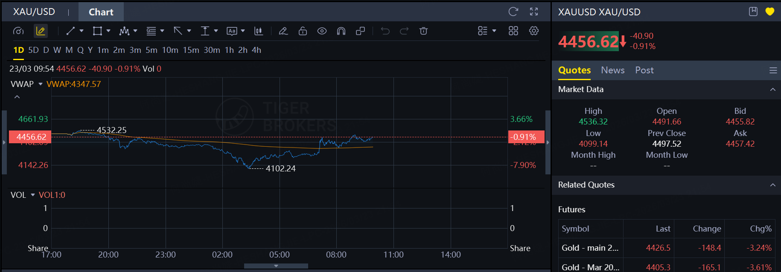Switch to the Post tab
This screenshot has height=272, width=781.
click(x=644, y=70)
